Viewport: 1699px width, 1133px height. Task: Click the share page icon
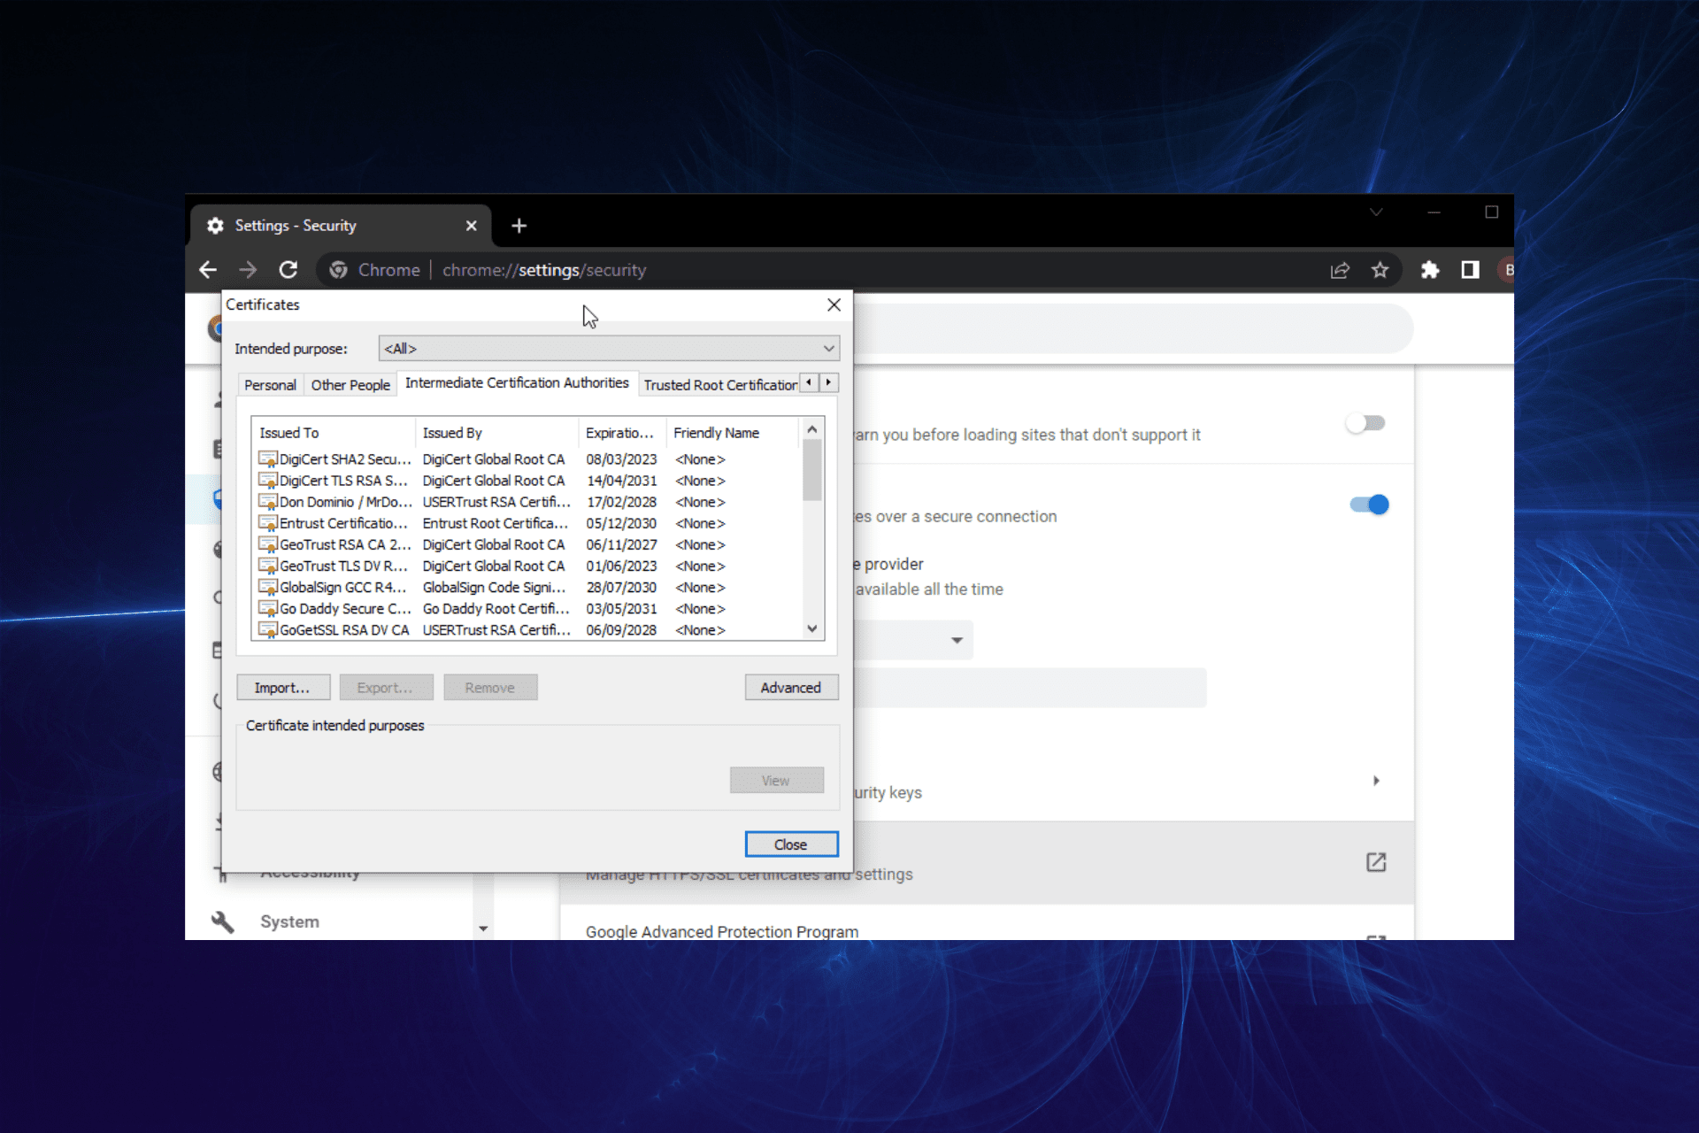1340,270
